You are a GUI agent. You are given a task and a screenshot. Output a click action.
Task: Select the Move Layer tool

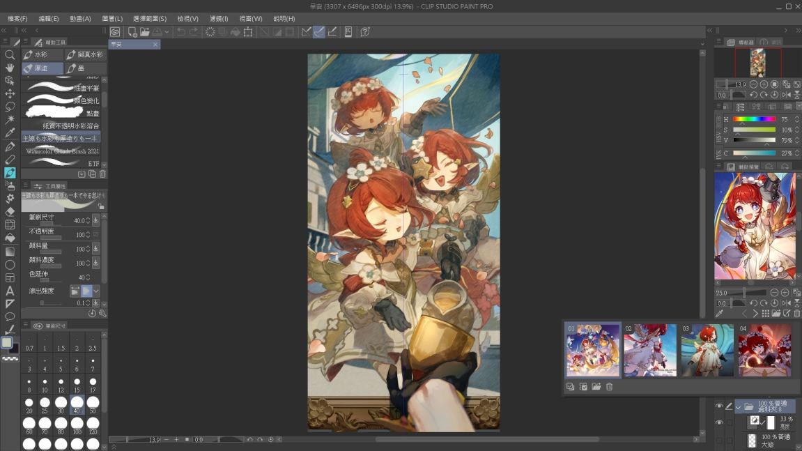tap(10, 93)
